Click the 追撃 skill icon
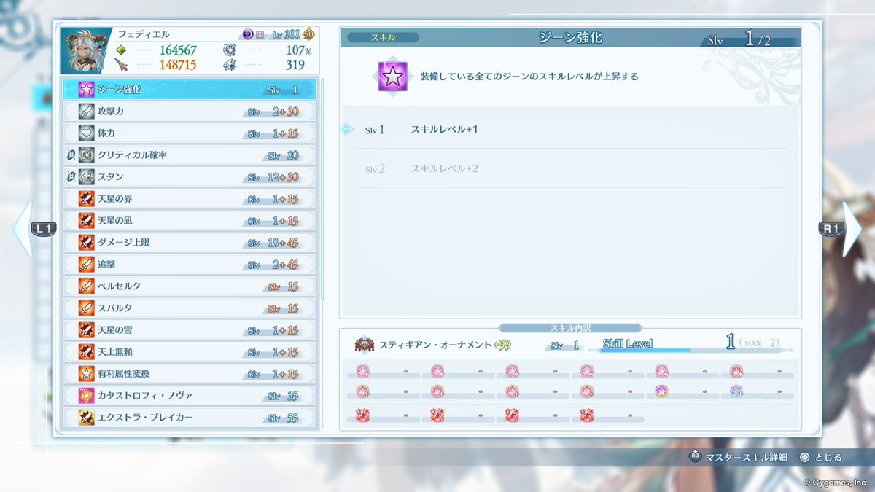 click(87, 265)
